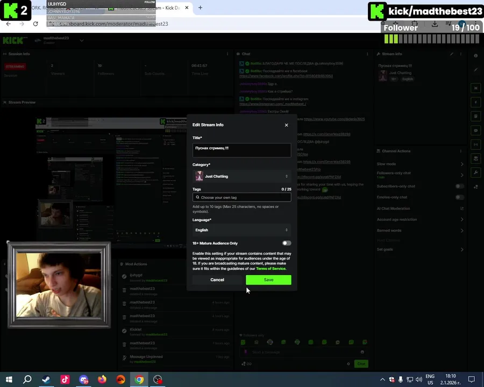Click the Stream Preview thumbnail
484x387 pixels.
point(111,182)
